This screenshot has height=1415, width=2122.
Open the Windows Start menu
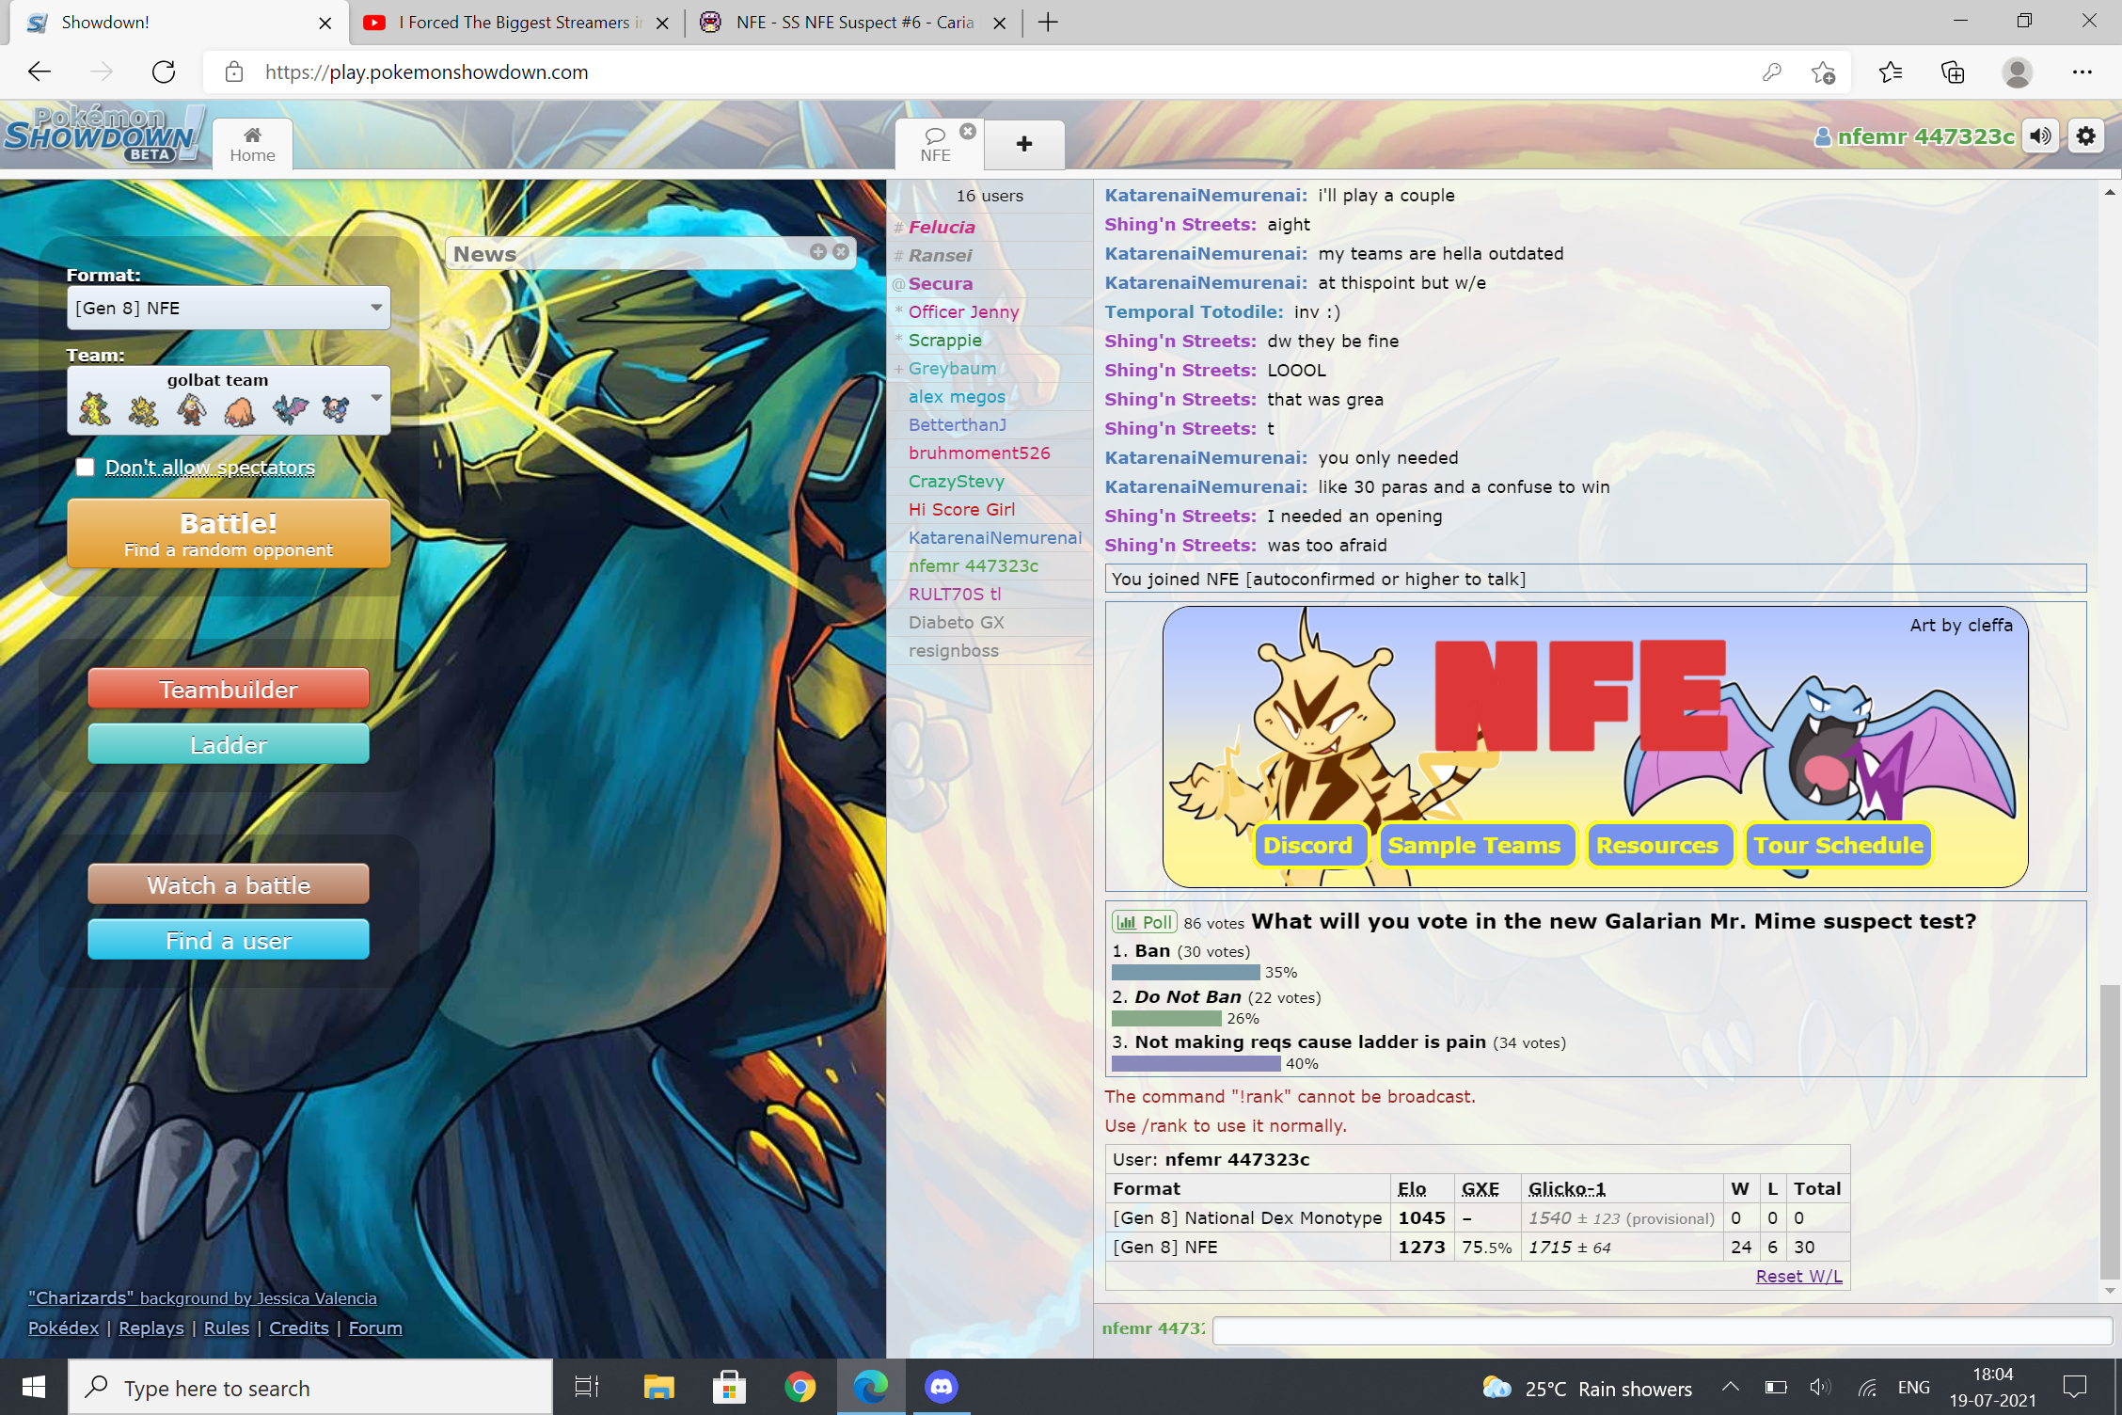point(34,1387)
